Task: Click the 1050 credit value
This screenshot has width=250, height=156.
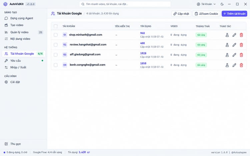Action: coord(143,63)
